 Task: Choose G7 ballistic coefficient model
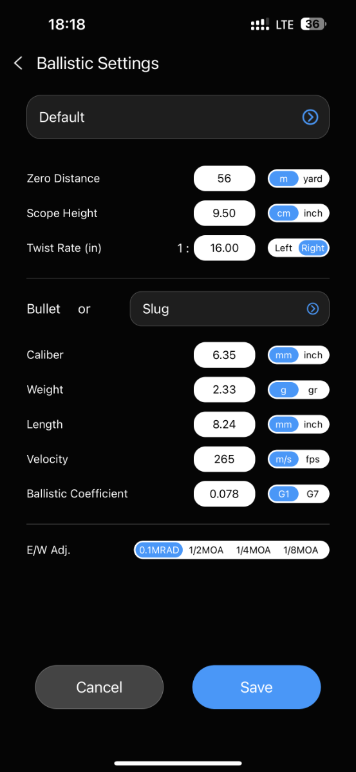(x=313, y=494)
